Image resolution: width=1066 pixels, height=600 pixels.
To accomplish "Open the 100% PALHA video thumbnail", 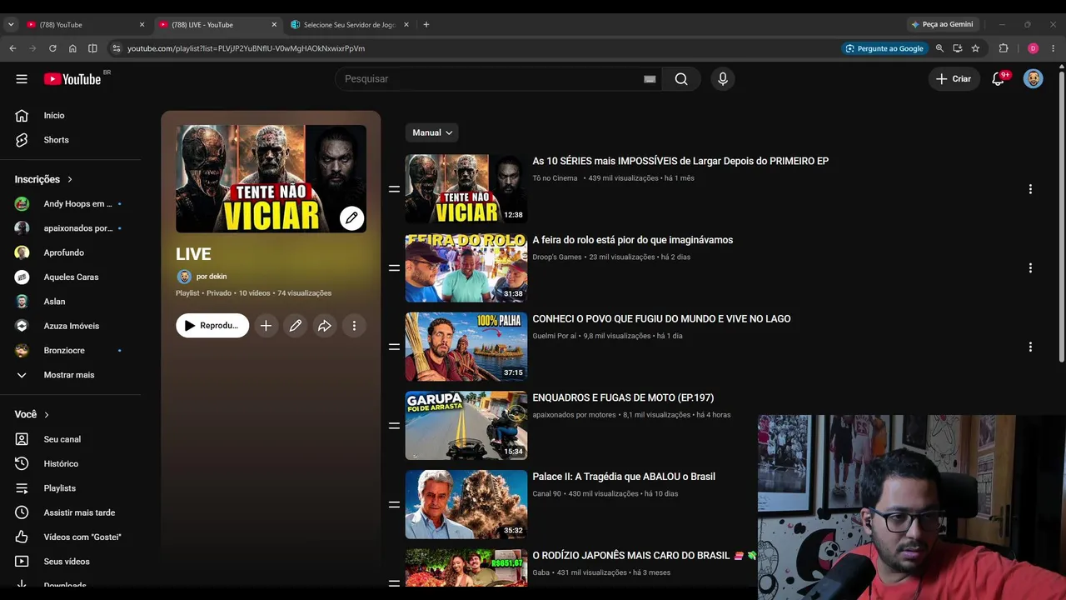I will tap(466, 347).
